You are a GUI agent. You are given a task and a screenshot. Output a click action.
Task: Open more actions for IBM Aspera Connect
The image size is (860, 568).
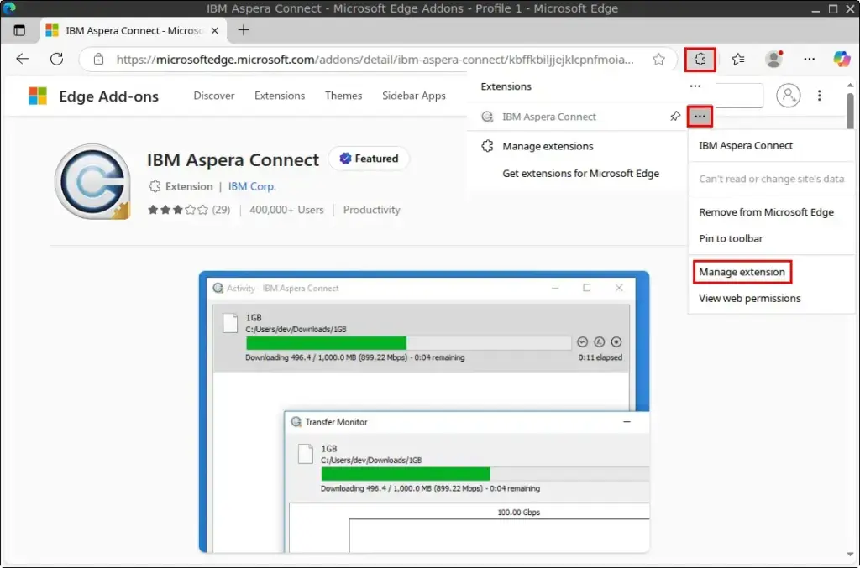700,116
